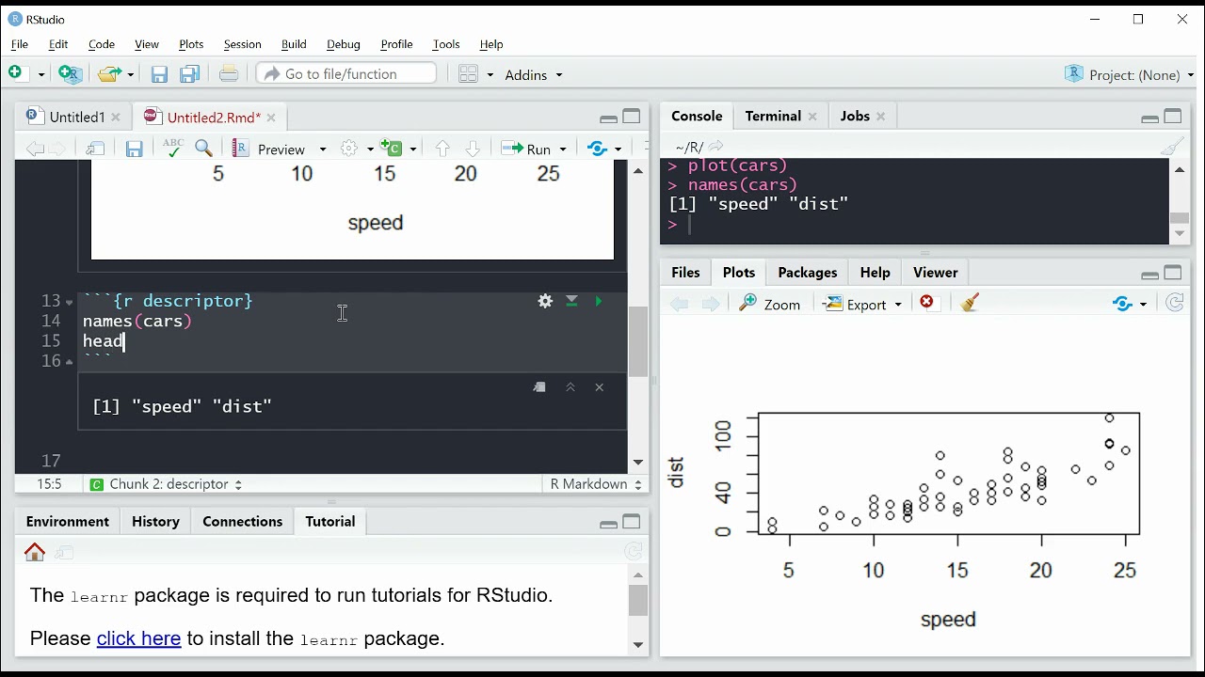Run spell check on document

[x=172, y=148]
